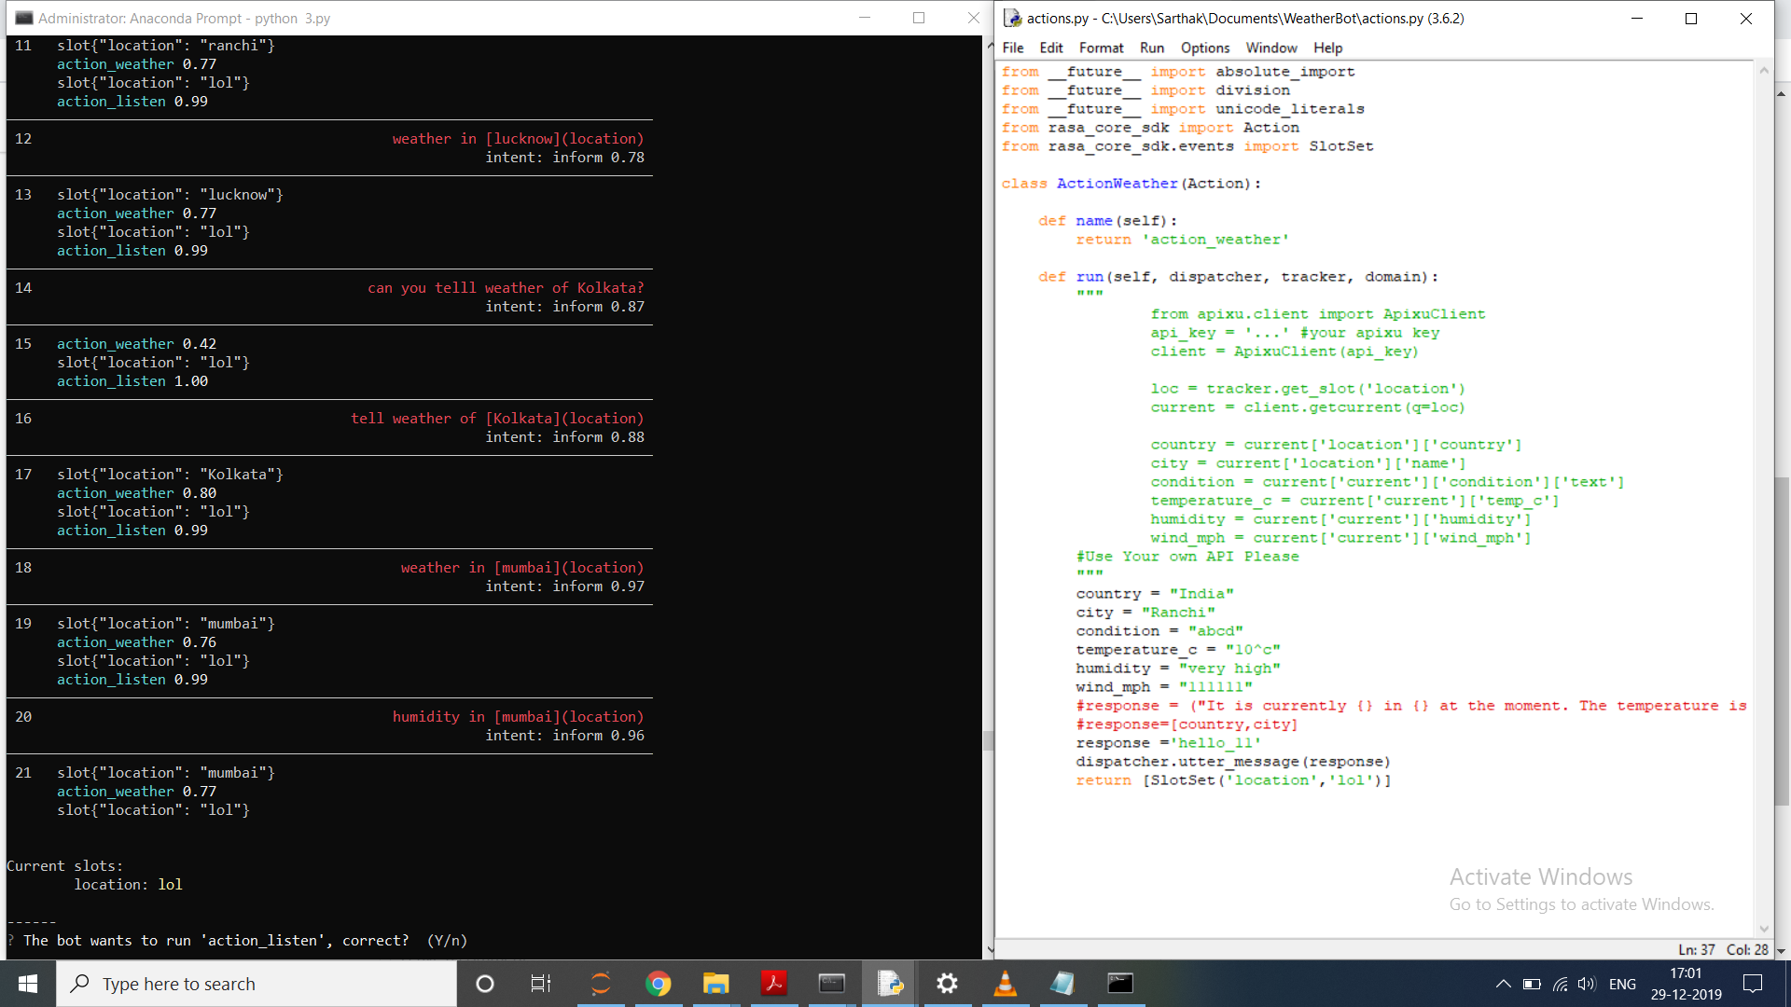Launch File Explorer from the taskbar
This screenshot has height=1007, width=1791.
[715, 984]
